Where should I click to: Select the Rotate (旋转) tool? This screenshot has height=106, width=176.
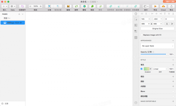click(76, 6)
